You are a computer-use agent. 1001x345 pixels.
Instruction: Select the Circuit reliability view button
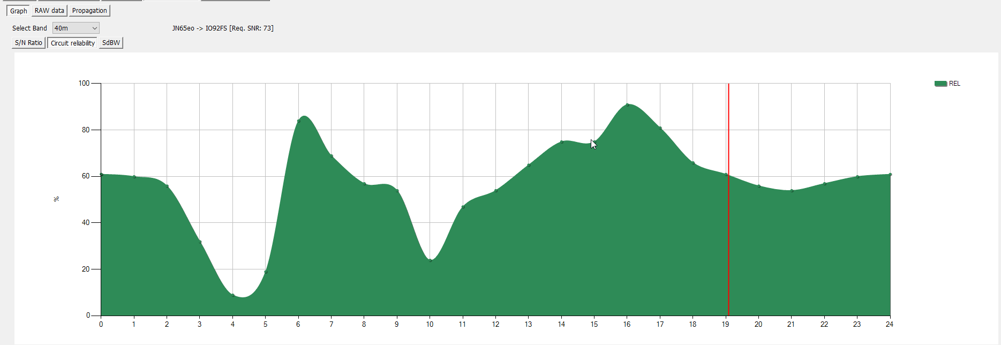point(72,43)
